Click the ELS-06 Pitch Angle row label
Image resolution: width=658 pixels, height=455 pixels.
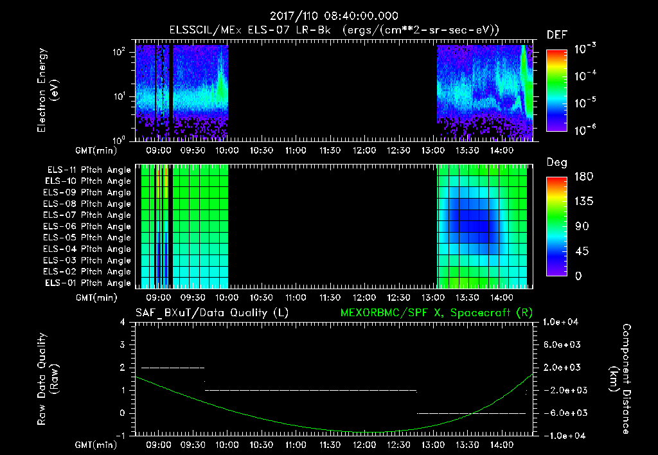87,226
